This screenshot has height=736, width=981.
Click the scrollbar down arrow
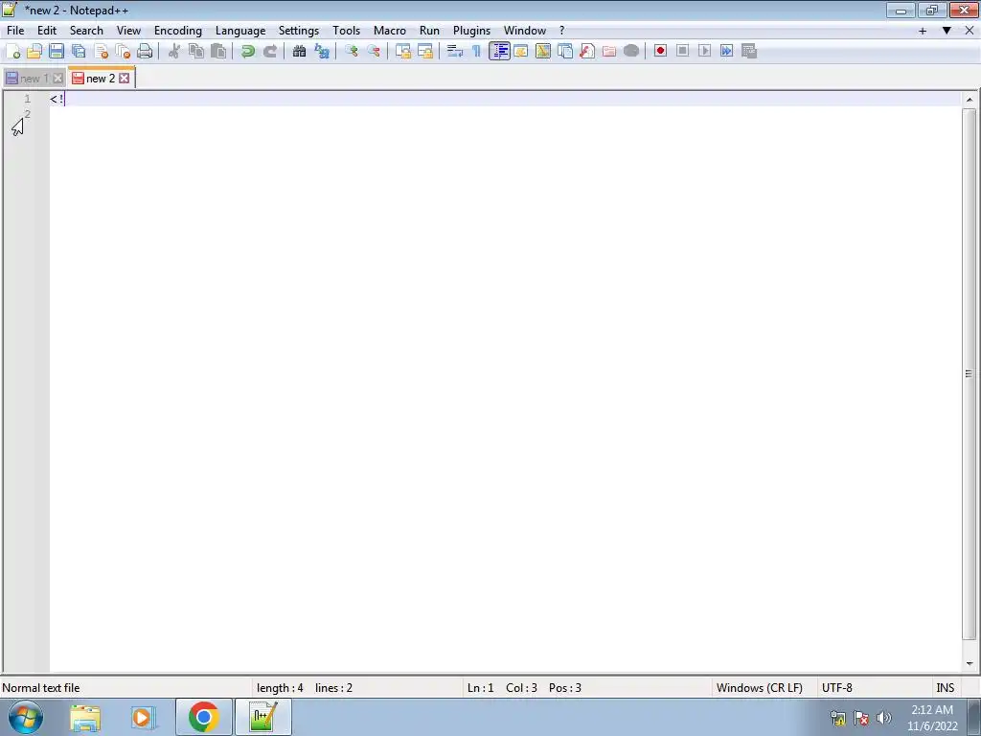[x=970, y=663]
